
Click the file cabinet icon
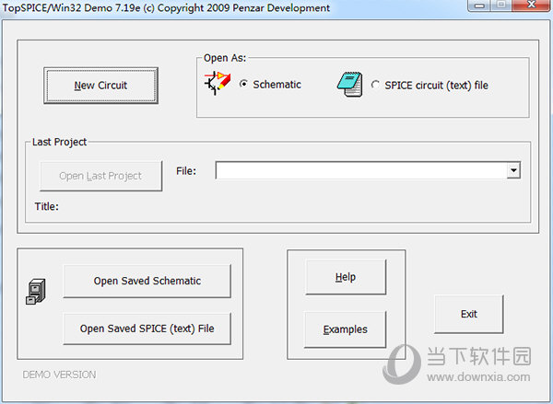[36, 292]
